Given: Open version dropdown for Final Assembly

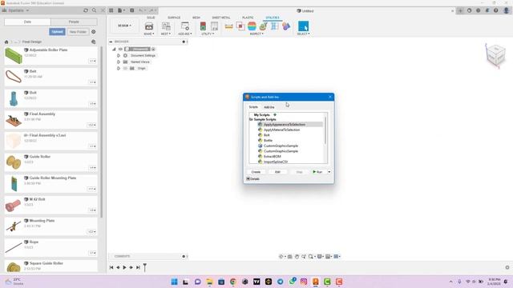Looking at the screenshot, I should 91,125.
